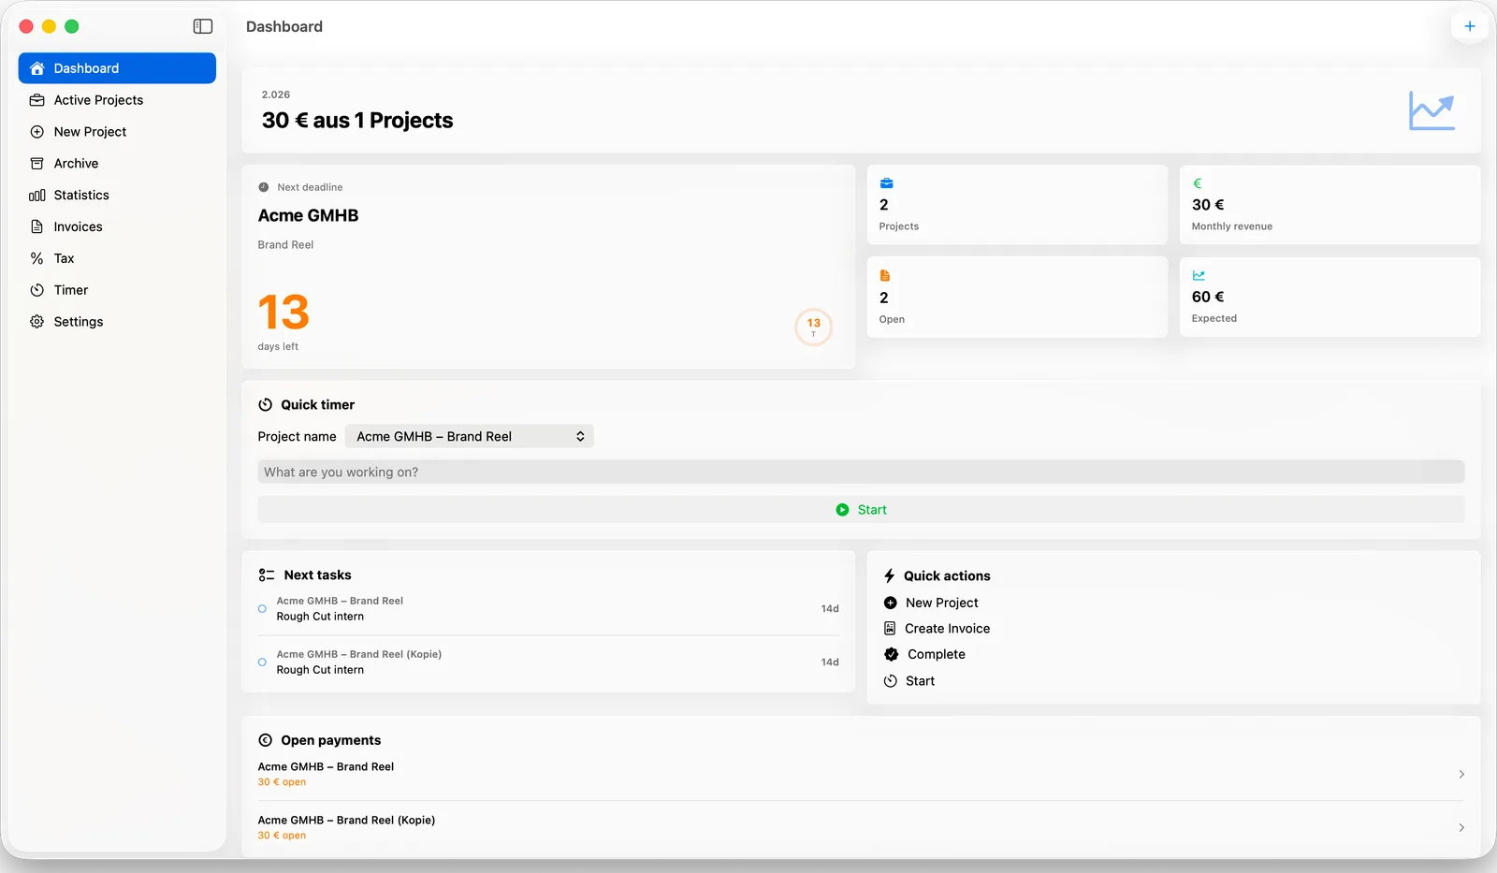Image resolution: width=1497 pixels, height=873 pixels.
Task: Toggle the sidebar visibility icon
Action: coord(203,26)
